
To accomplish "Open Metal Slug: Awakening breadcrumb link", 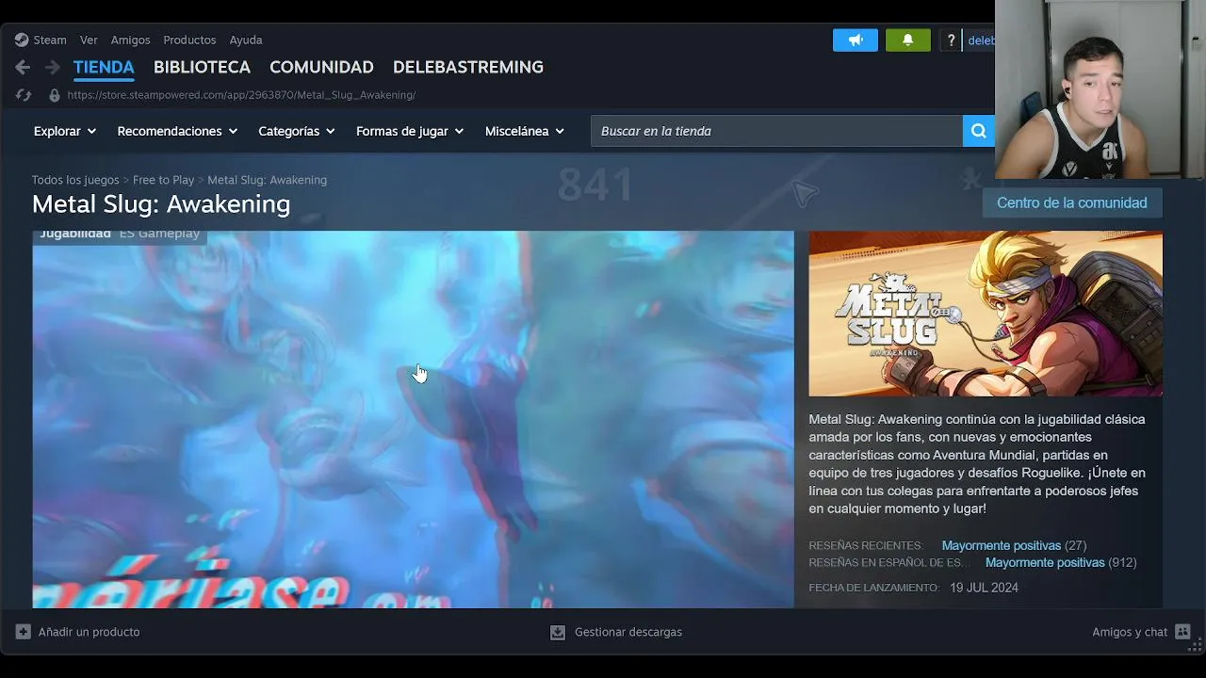I will point(267,180).
